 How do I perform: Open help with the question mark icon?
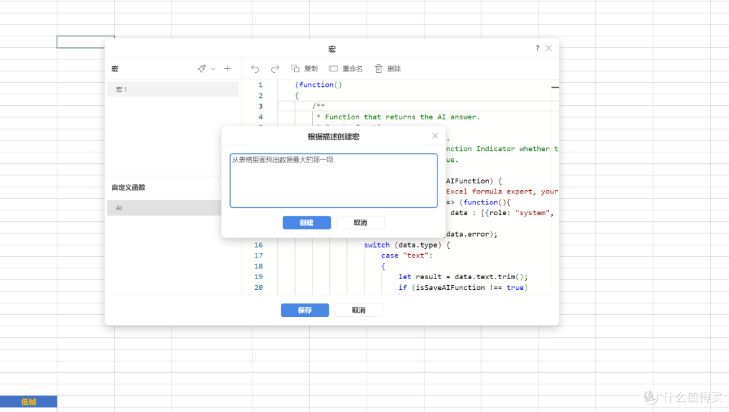[x=537, y=49]
